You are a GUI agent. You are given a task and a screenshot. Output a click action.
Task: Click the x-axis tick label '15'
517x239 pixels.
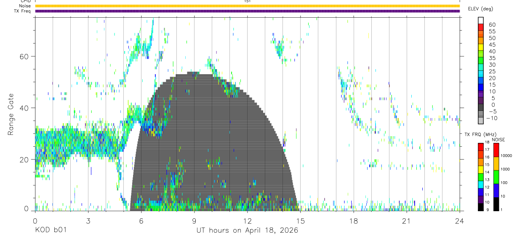coord(300,220)
